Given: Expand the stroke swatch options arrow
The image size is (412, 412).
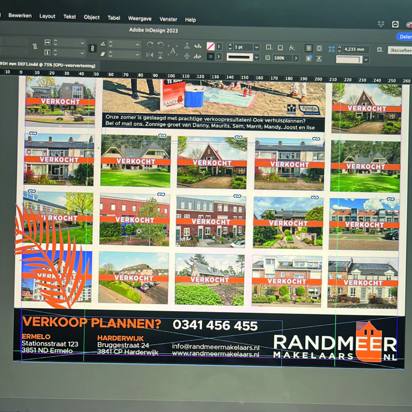Looking at the screenshot, I should (x=219, y=57).
